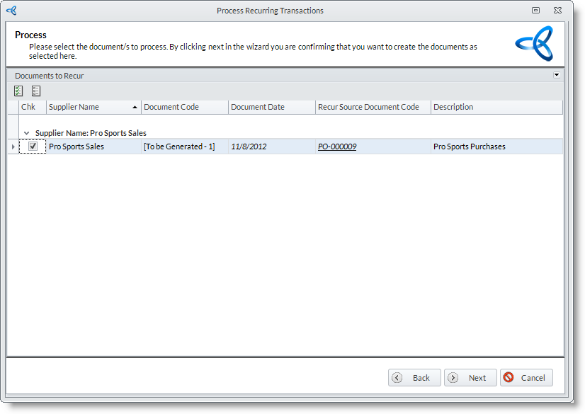Click the row indicator arrow for Pro Sports Sales
Viewport: 585px width, 414px height.
(13, 146)
